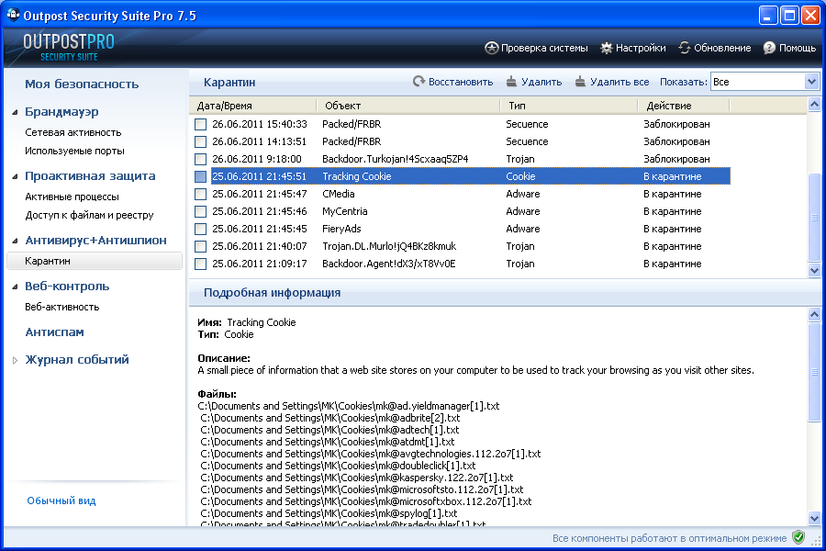Click the mk@doubleclick[1].txt file path
Screen dimensions: 826x551
338,466
